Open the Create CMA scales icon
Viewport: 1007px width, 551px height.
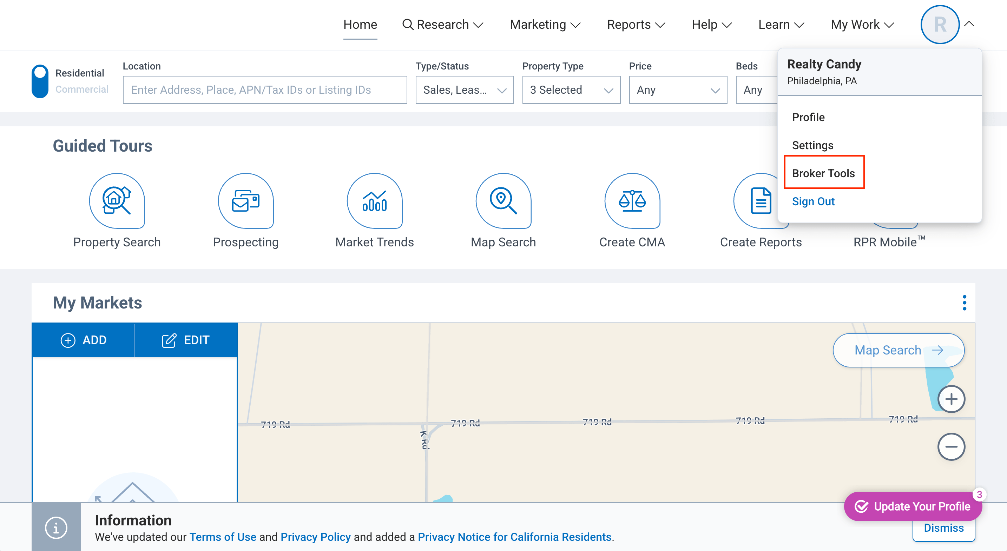pyautogui.click(x=632, y=201)
